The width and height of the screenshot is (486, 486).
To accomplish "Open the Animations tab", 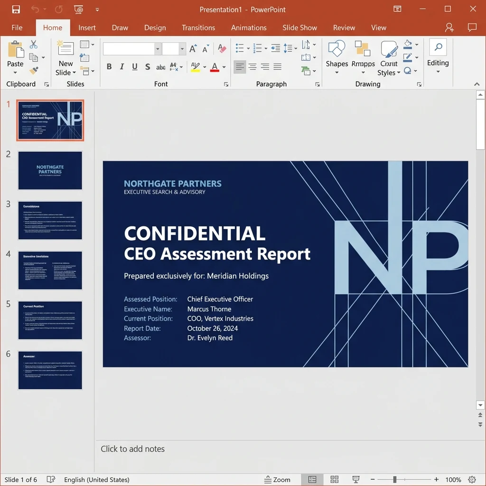I will pyautogui.click(x=249, y=28).
